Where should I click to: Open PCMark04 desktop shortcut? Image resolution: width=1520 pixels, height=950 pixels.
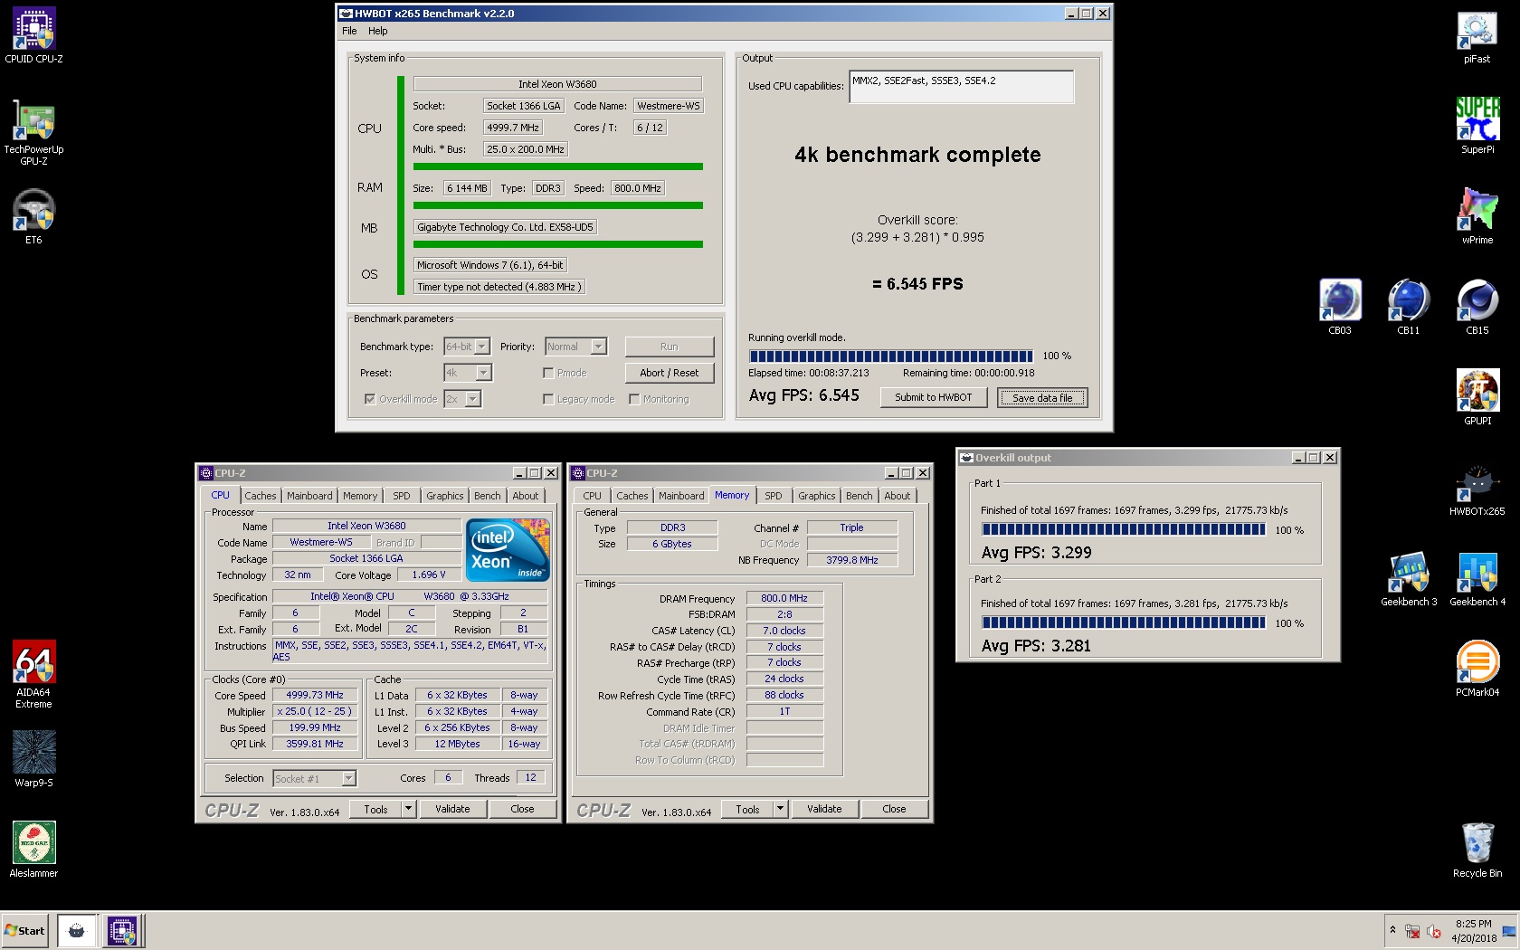coord(1477,670)
